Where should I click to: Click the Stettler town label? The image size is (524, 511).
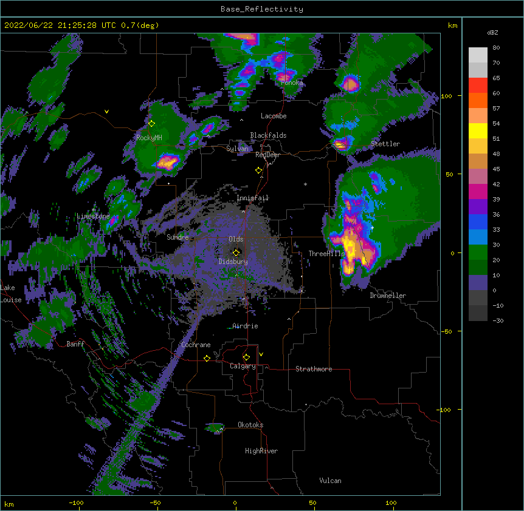coord(385,144)
